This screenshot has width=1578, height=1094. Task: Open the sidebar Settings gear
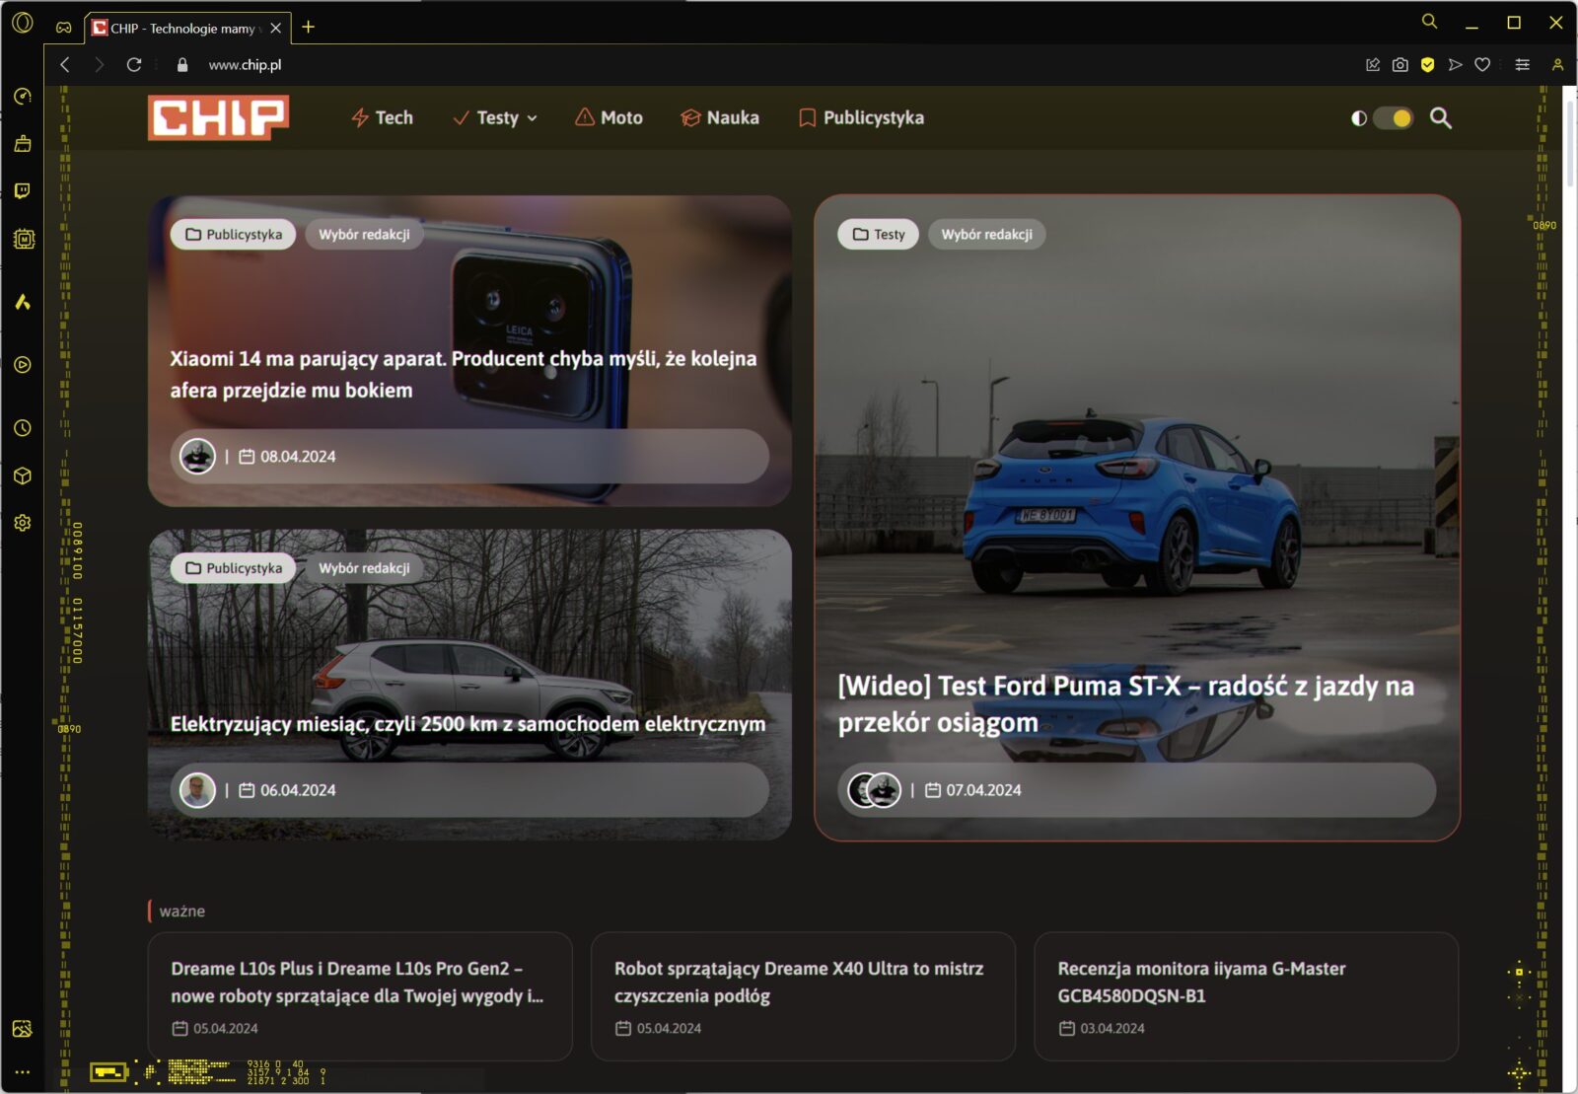coord(23,523)
